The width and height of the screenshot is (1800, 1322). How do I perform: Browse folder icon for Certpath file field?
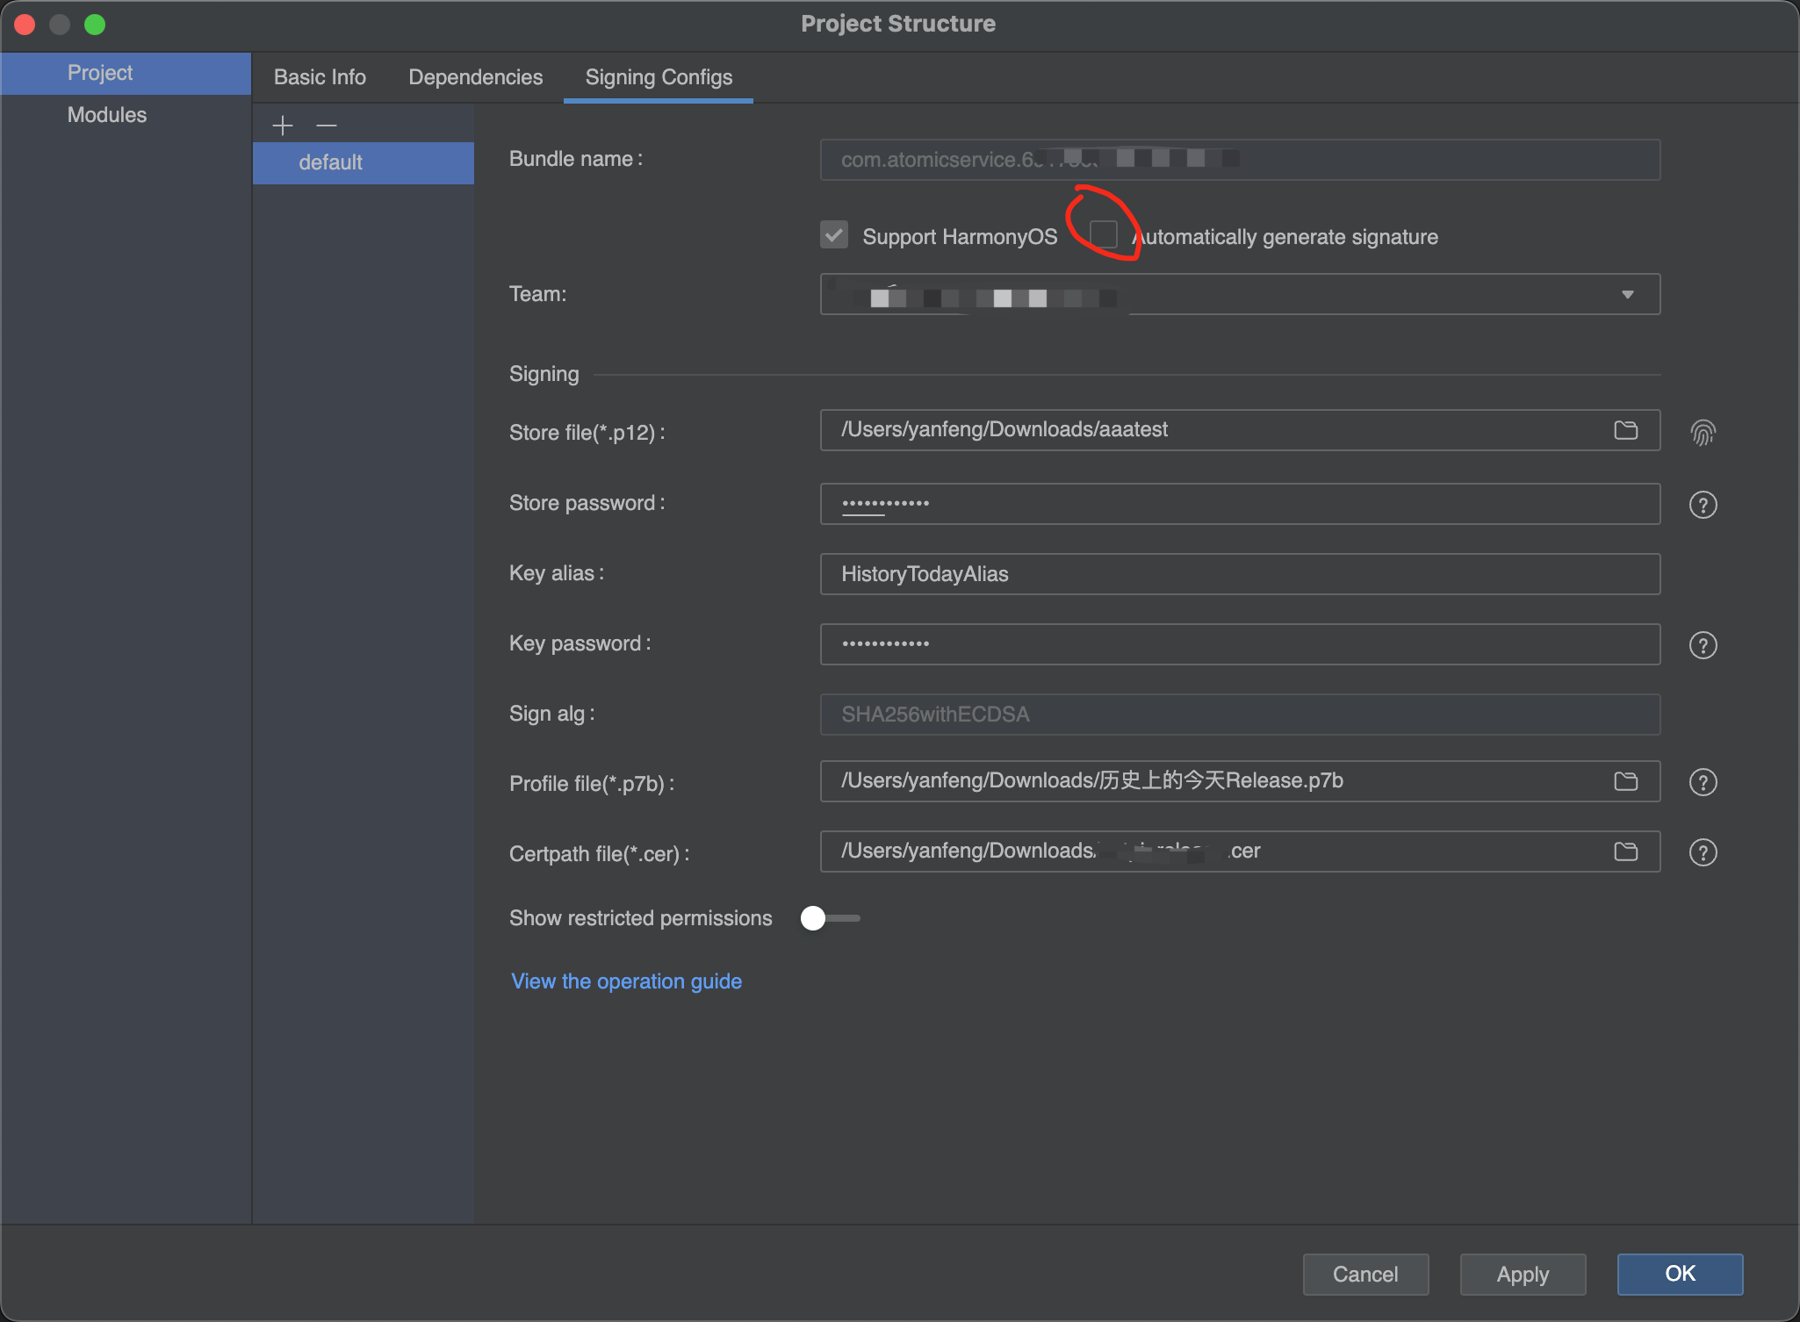[1625, 851]
